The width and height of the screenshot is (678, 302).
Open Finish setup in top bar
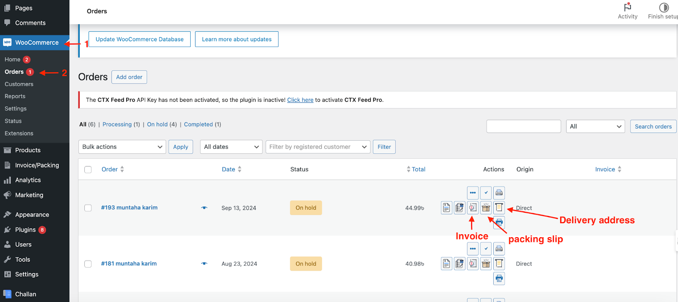click(x=663, y=11)
